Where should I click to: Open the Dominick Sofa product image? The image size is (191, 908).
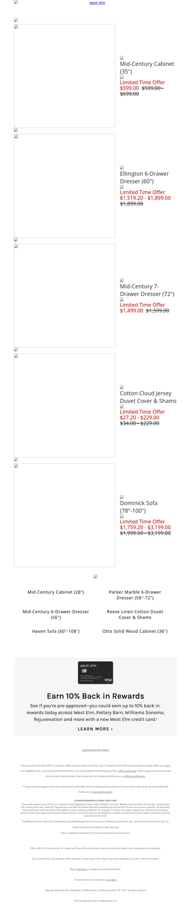(64, 515)
